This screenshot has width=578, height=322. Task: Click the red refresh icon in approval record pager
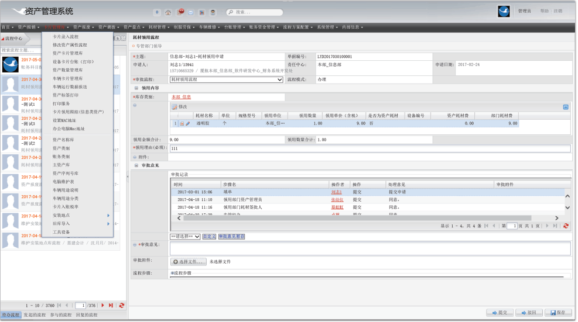coord(566,226)
